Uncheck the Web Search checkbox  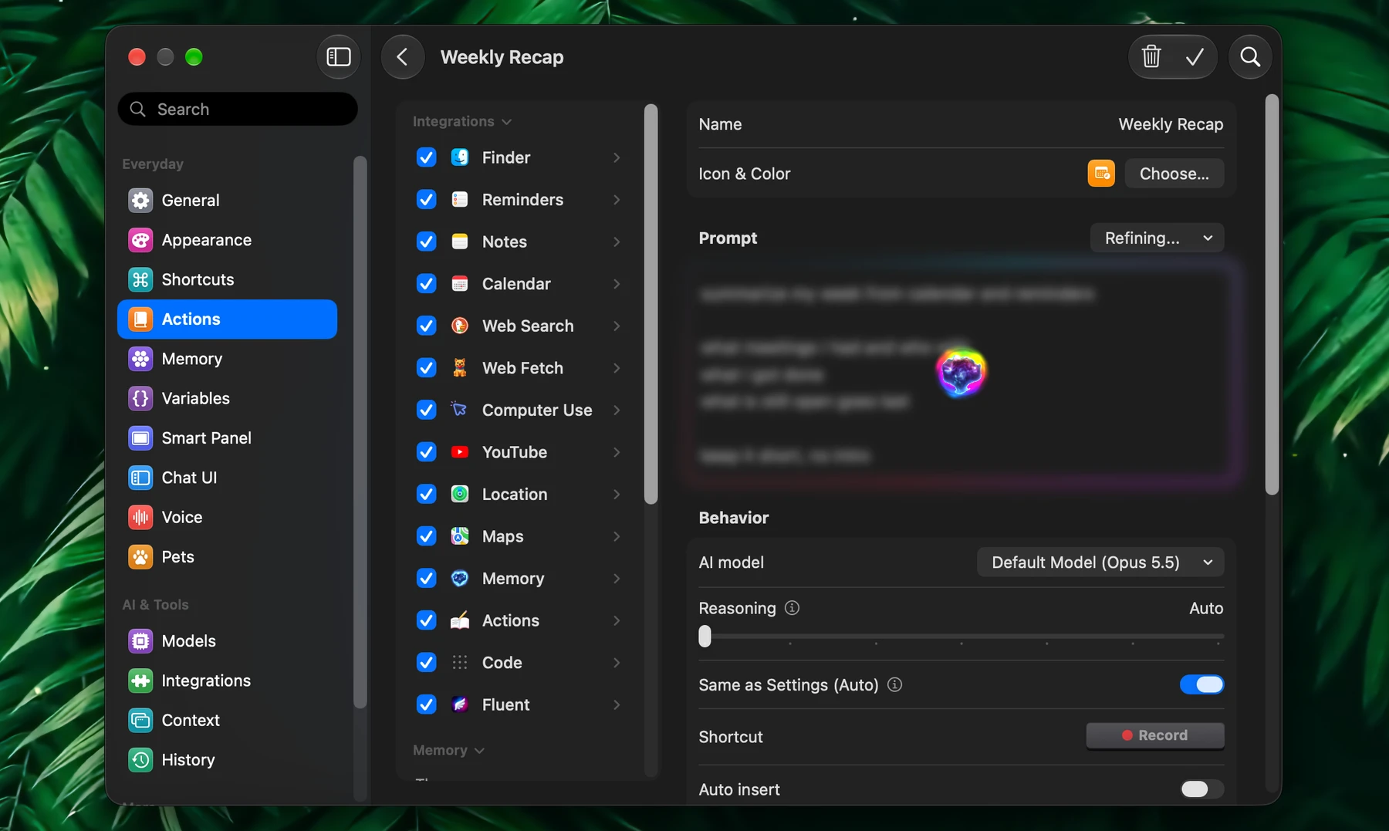(x=426, y=326)
